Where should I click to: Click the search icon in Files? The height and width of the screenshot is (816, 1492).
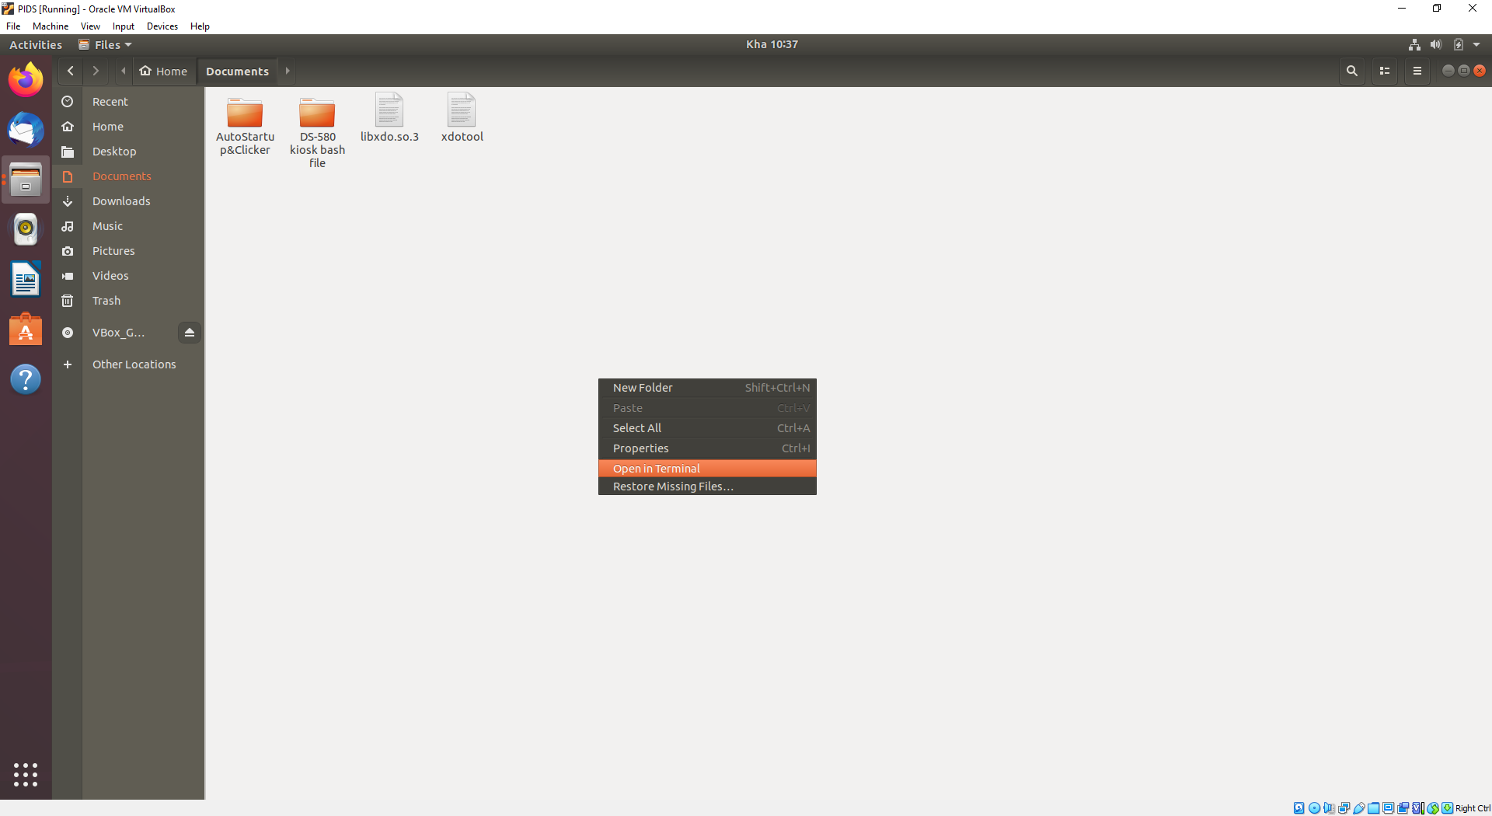pyautogui.click(x=1352, y=71)
